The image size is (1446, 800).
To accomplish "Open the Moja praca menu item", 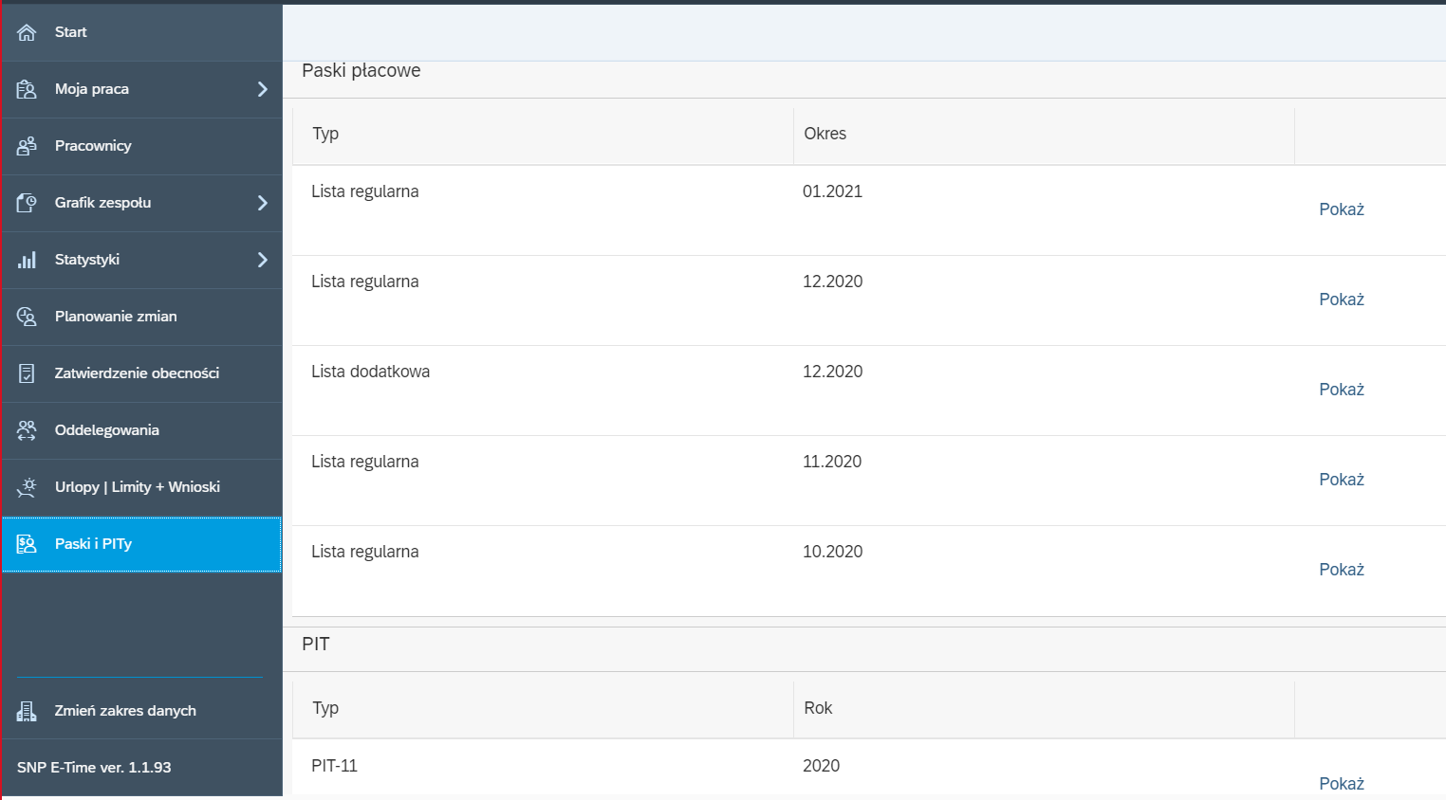I will (142, 89).
